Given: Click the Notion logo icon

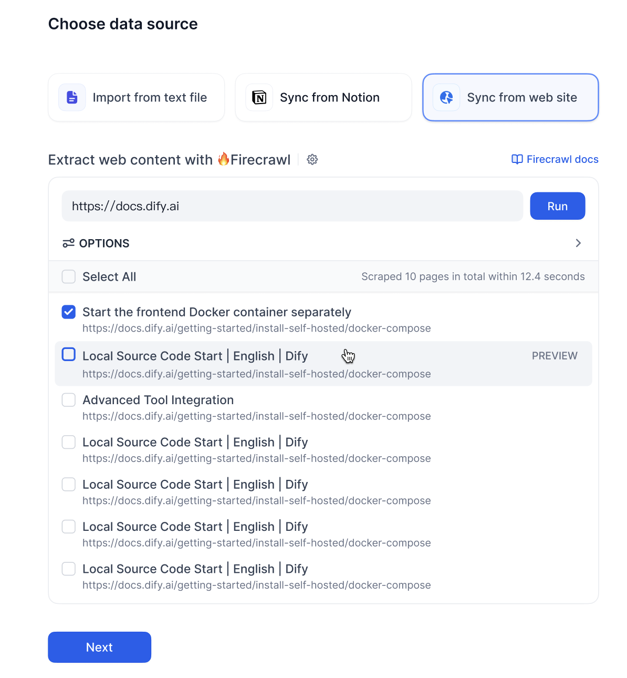Looking at the screenshot, I should pos(259,97).
